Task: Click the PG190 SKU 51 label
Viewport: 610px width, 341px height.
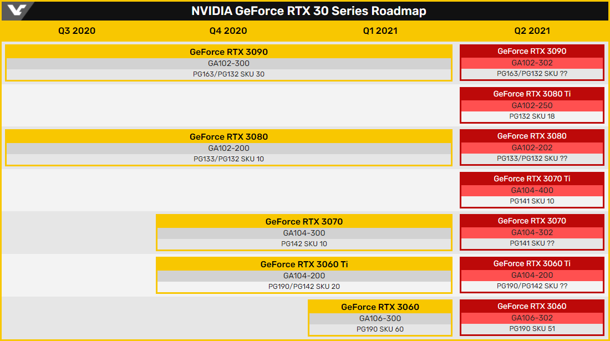Action: click(x=532, y=329)
